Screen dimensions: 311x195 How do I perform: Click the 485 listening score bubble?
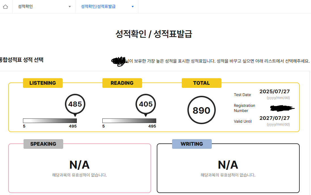(x=75, y=105)
